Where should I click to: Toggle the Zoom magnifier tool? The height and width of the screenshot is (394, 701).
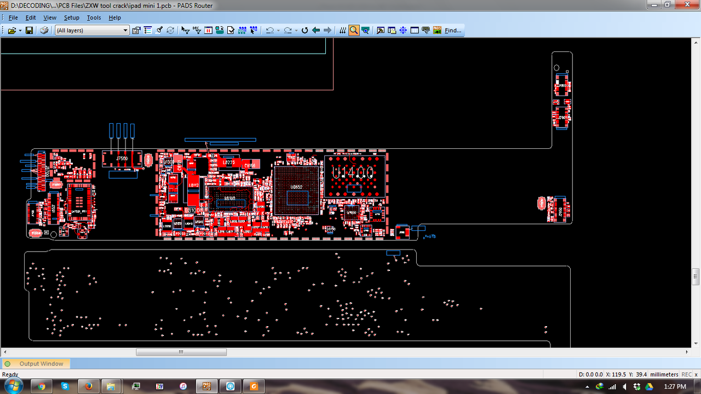tap(354, 30)
